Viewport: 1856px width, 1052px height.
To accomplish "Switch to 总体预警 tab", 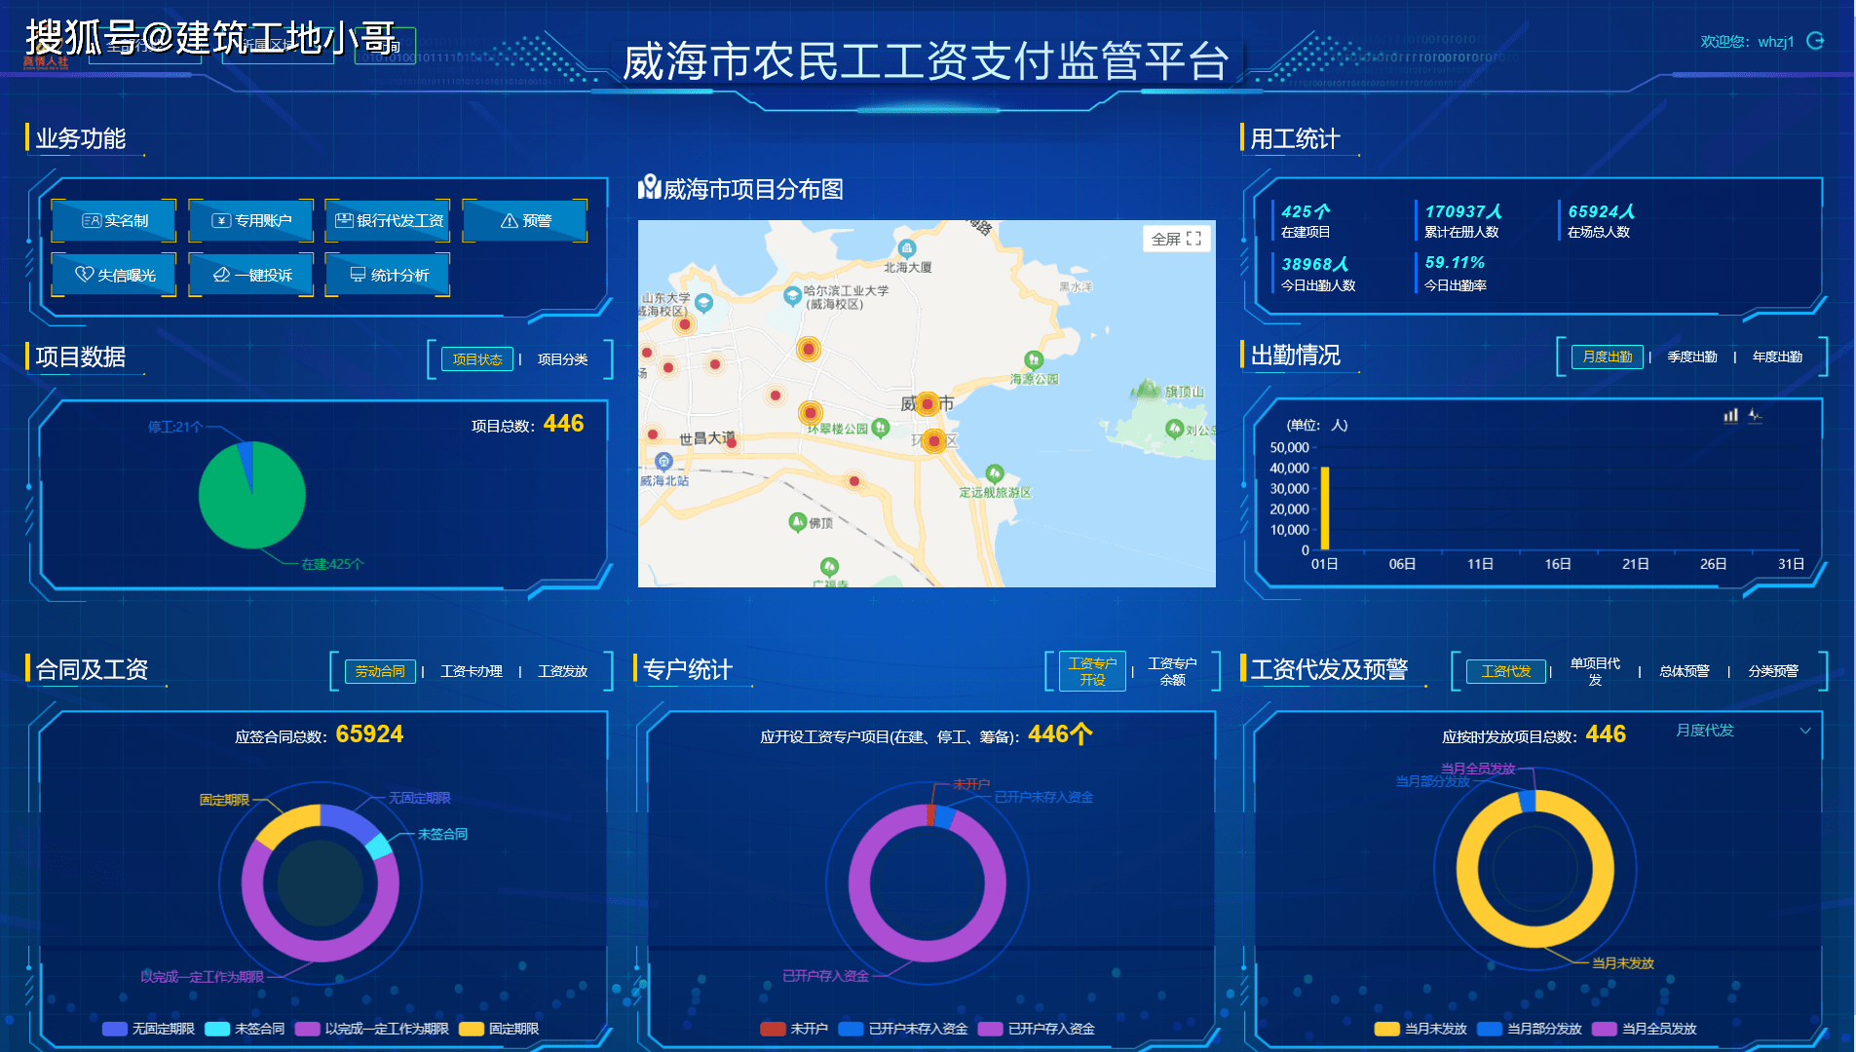I will (1685, 671).
